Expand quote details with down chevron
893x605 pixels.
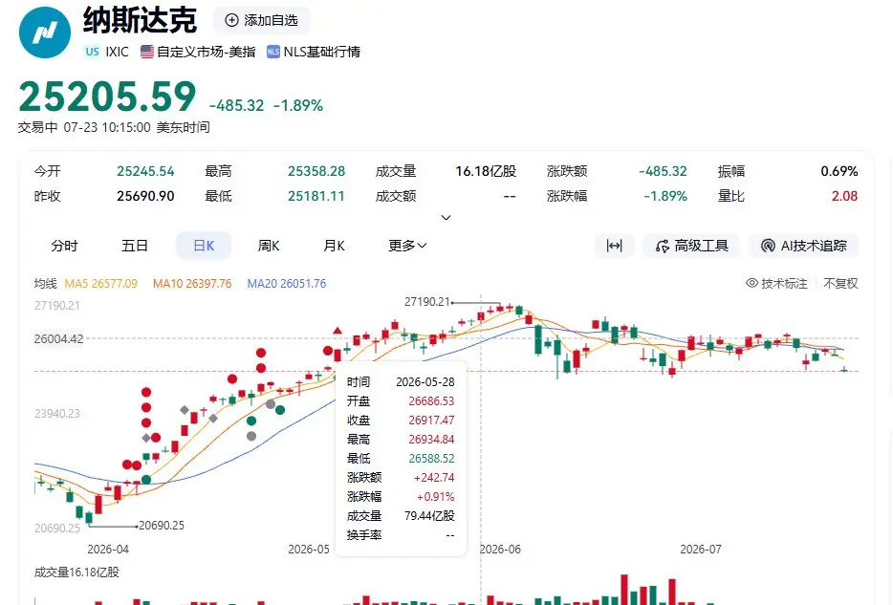coord(446,217)
